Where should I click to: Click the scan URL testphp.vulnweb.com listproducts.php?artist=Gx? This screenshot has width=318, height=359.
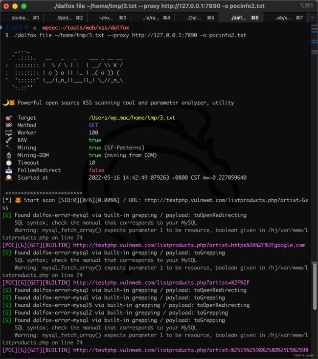(x=227, y=200)
